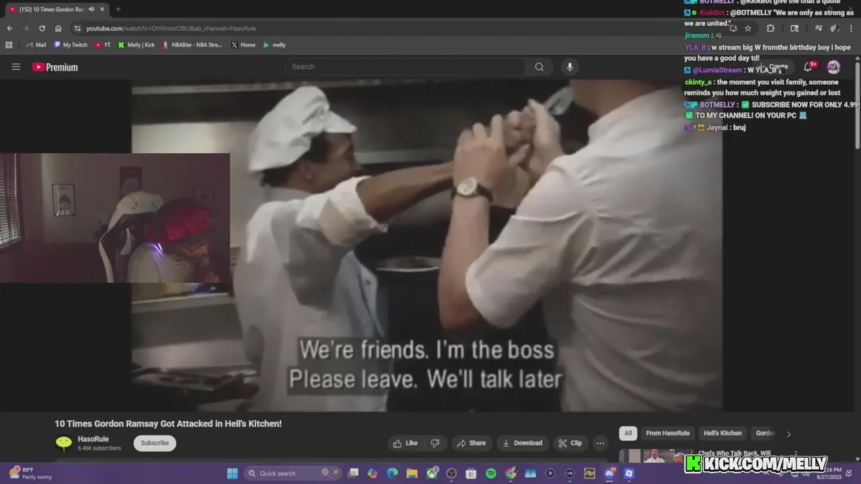Bookmark this page with the star
This screenshot has width=861, height=484.
(747, 28)
